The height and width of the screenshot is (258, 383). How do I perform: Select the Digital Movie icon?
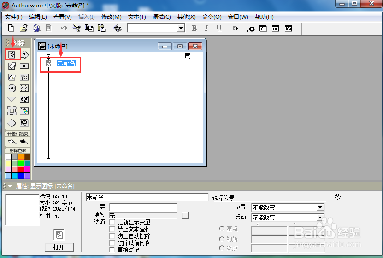(24, 88)
